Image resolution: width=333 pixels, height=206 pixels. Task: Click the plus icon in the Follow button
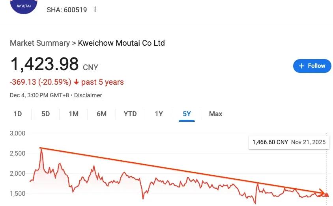301,66
